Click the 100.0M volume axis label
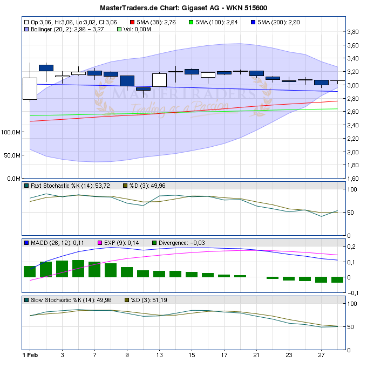The image size is (367, 369). (x=11, y=132)
